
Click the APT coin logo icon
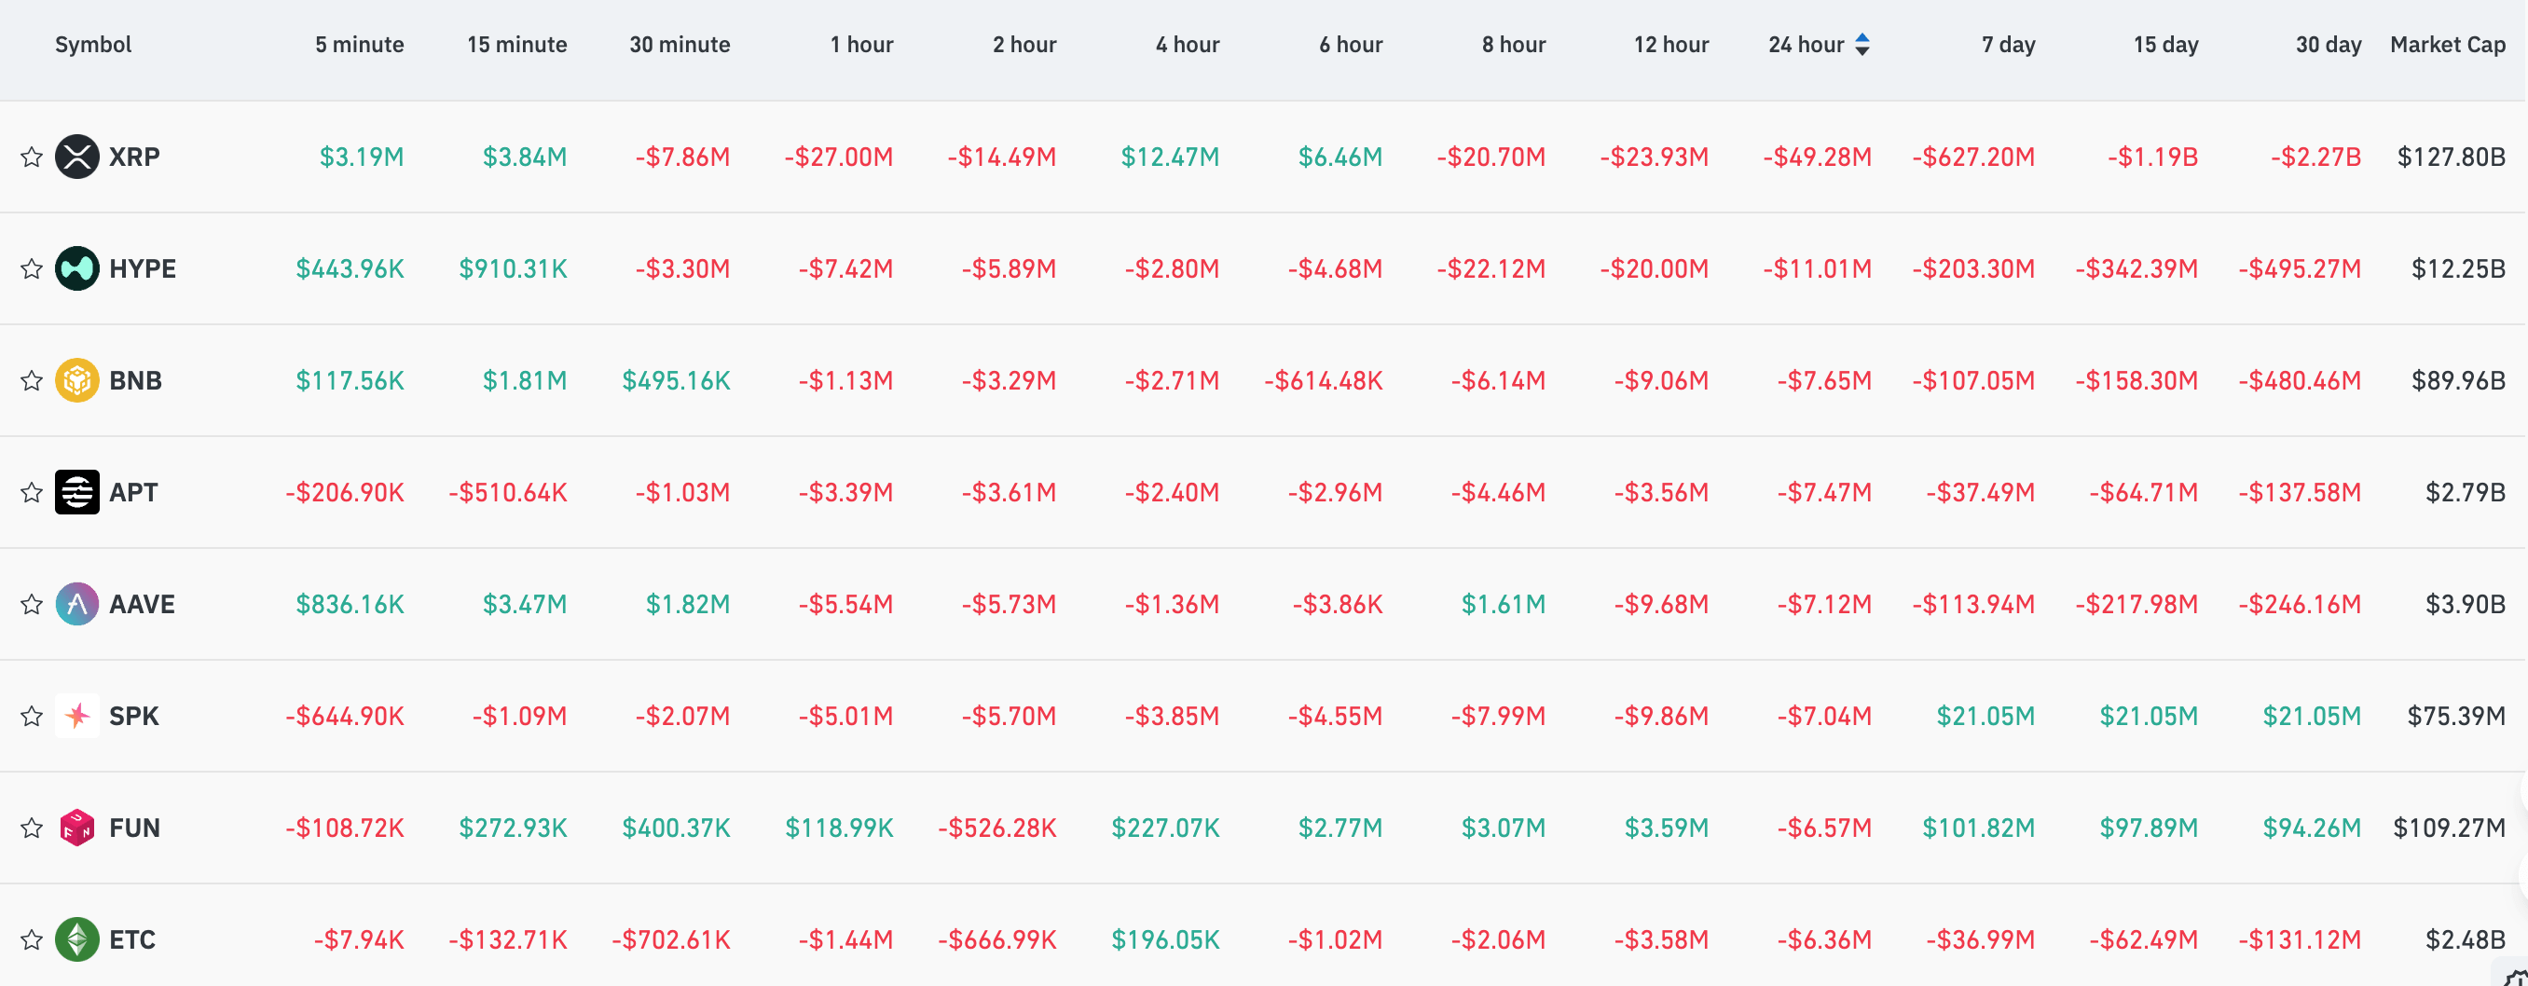pos(76,492)
